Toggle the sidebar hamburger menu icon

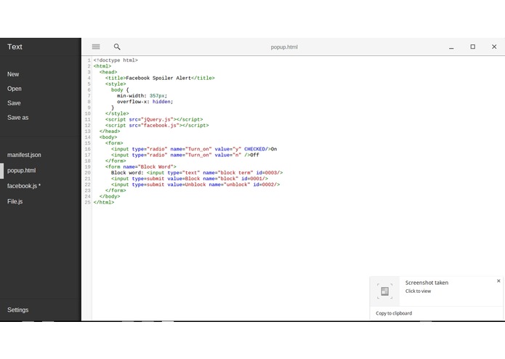pyautogui.click(x=96, y=47)
